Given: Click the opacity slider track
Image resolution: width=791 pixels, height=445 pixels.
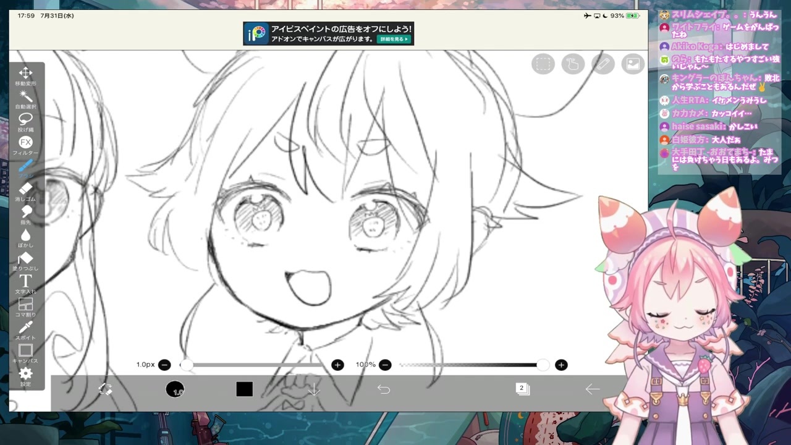Looking at the screenshot, I should coord(473,365).
